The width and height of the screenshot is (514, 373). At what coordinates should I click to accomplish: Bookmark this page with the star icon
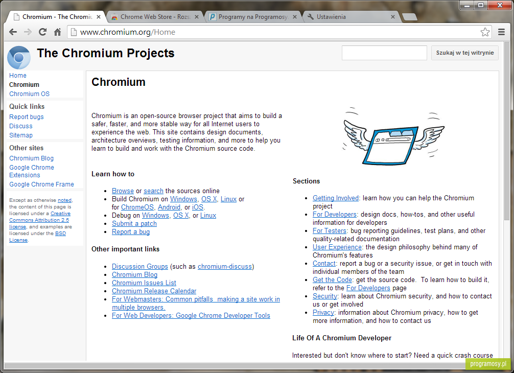tap(485, 32)
